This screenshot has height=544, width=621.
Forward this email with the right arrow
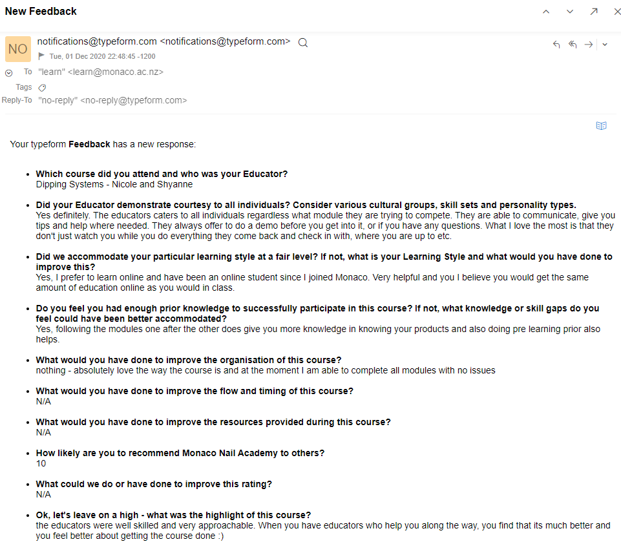click(589, 45)
